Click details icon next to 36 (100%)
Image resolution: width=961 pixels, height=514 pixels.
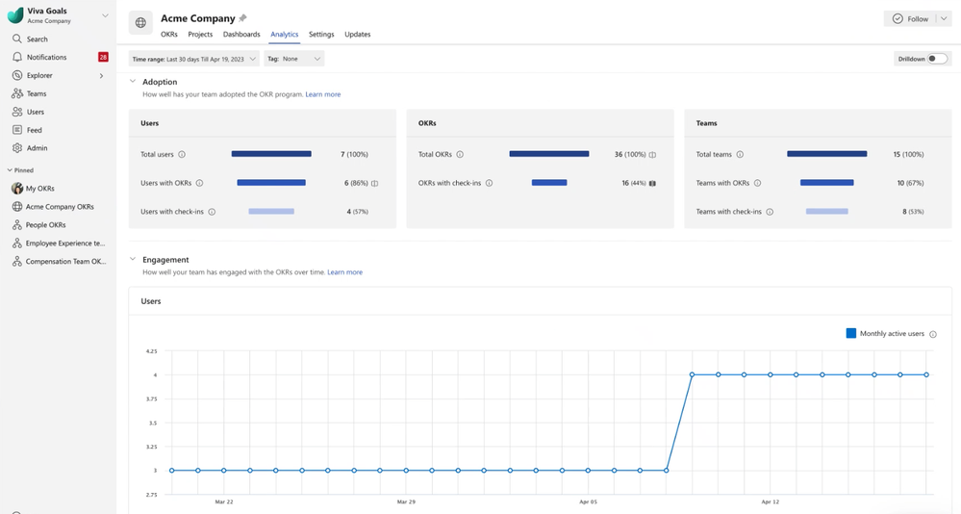[x=652, y=155]
